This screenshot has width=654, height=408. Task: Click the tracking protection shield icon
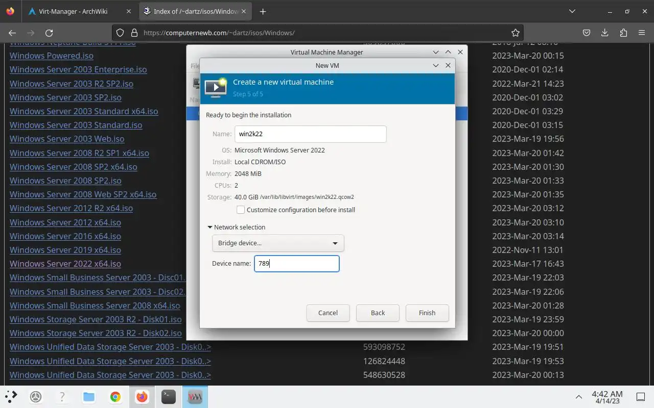click(120, 33)
